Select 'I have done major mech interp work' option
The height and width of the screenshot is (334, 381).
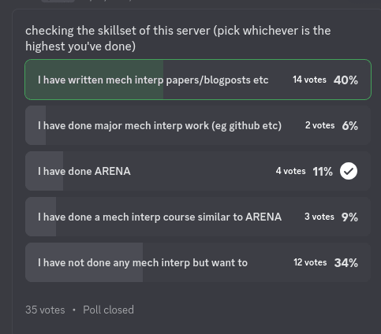[198, 125]
